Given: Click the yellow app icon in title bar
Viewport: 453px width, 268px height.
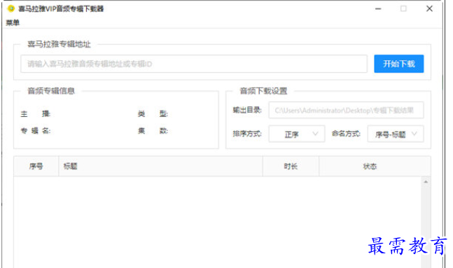Looking at the screenshot, I should (x=11, y=8).
